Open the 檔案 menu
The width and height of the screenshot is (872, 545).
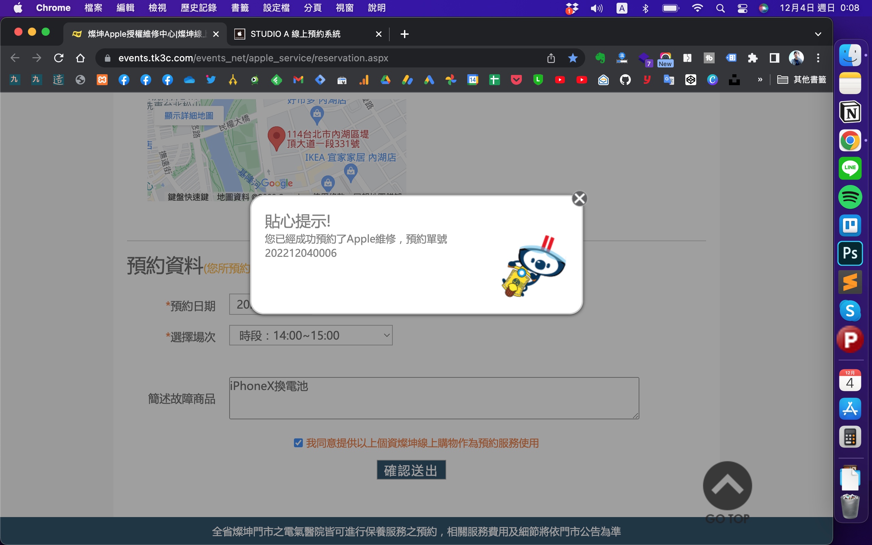(x=93, y=8)
